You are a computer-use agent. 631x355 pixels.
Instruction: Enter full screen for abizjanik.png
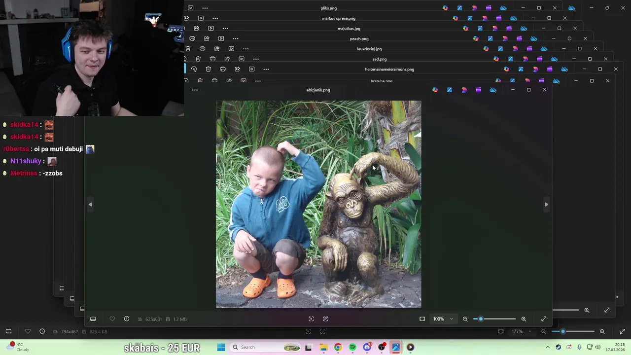pos(544,319)
